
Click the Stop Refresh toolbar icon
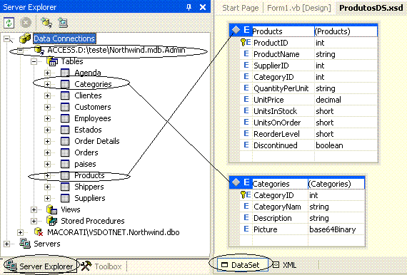[26, 23]
